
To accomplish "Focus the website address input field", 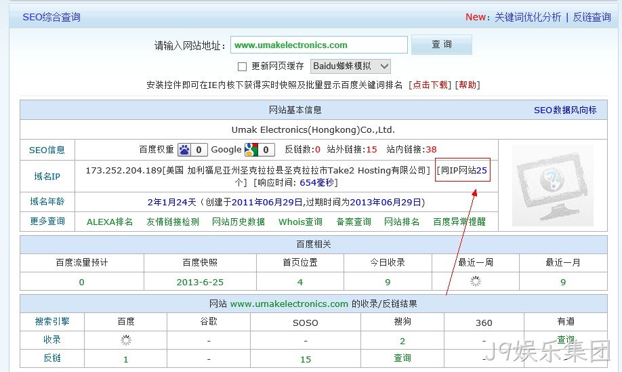I will (319, 45).
